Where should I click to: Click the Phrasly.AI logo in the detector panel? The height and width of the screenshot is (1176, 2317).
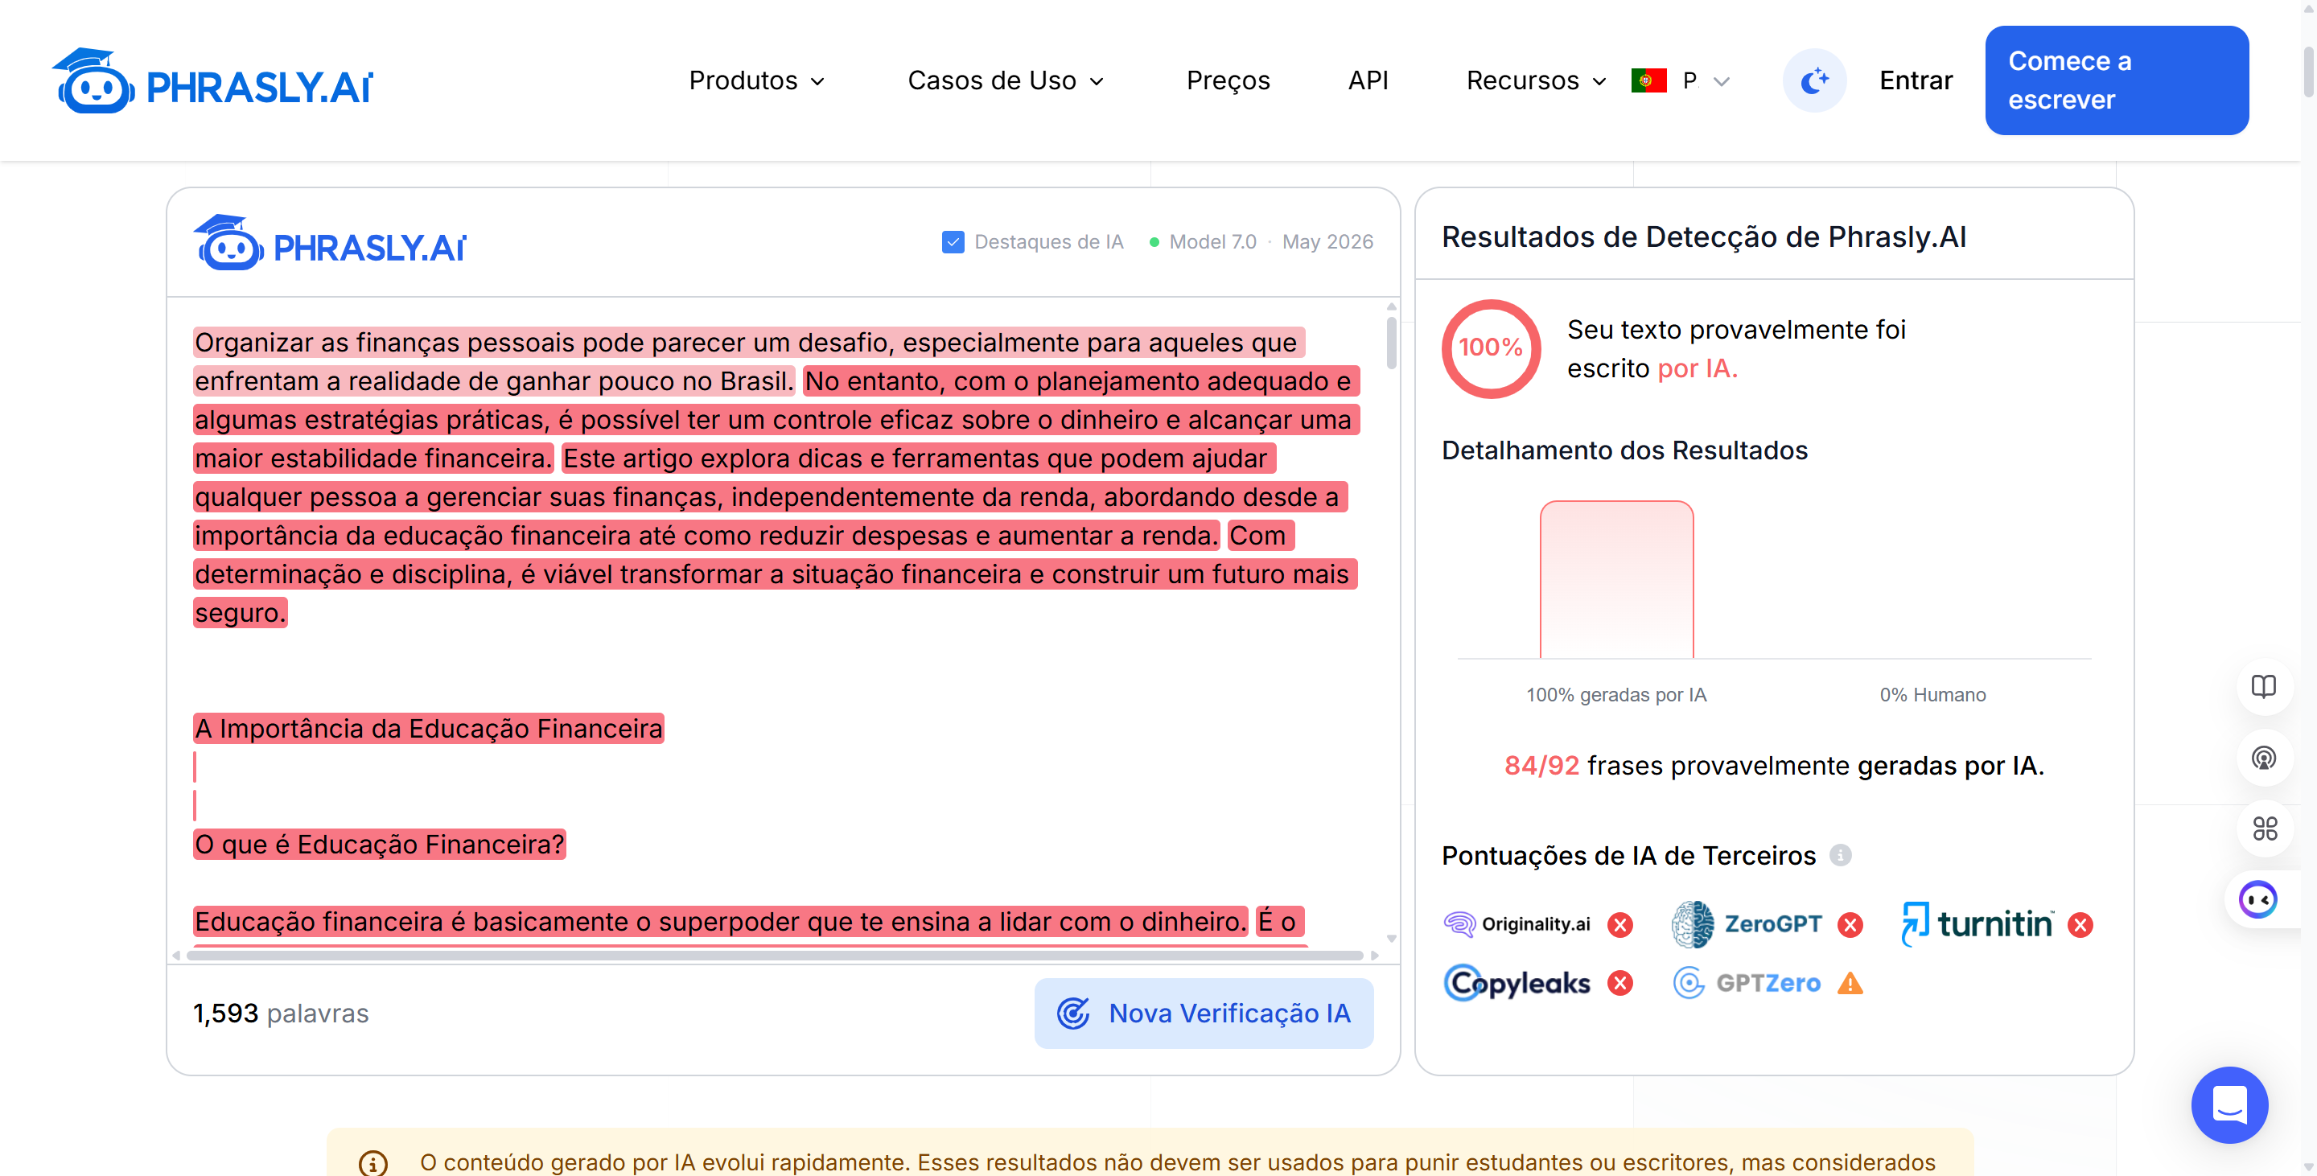[x=330, y=243]
